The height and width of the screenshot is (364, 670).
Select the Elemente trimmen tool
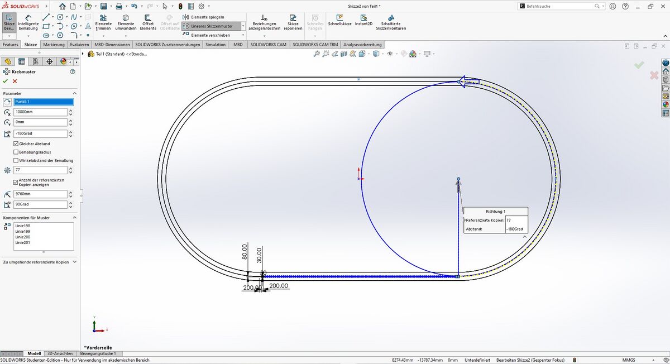[103, 23]
